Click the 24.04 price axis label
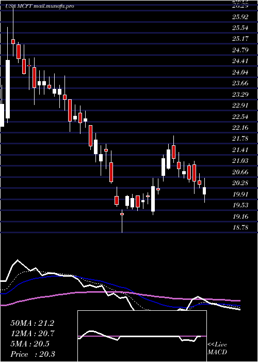This screenshot has height=362, width=258. 240,72
